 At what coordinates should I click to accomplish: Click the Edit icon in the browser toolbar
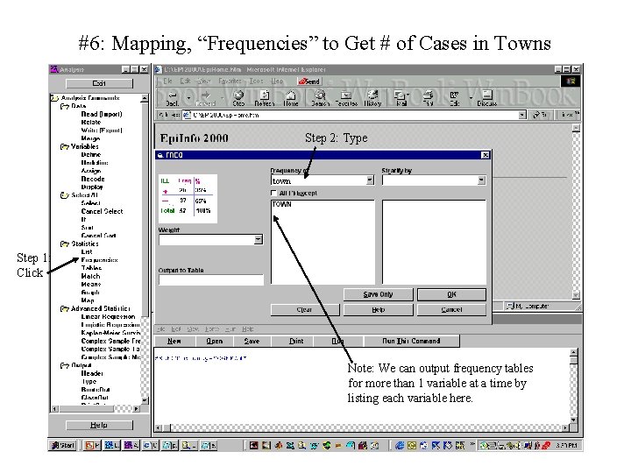tap(454, 98)
